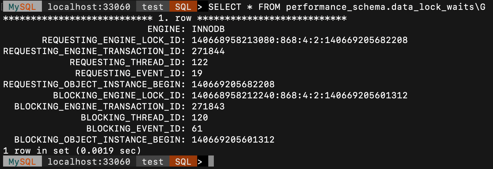The height and width of the screenshot is (169, 493).
Task: Click the REQUESTING_EVENT_ID value 19
Action: pyautogui.click(x=197, y=73)
